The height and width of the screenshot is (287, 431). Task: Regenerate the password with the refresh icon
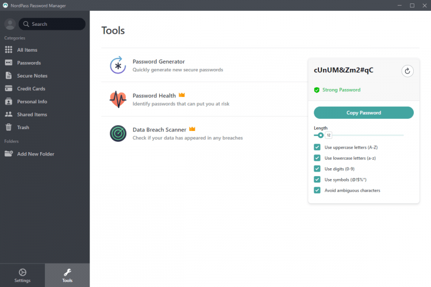pyautogui.click(x=407, y=71)
